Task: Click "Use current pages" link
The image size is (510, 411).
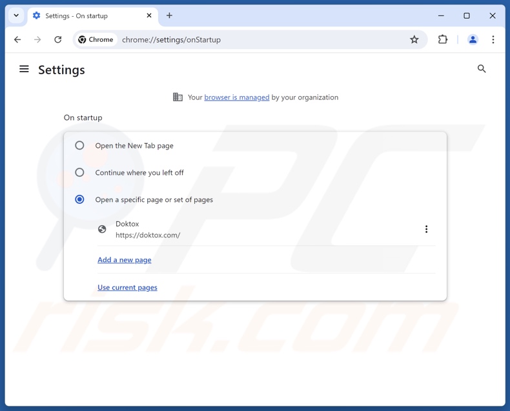Action: pos(127,288)
